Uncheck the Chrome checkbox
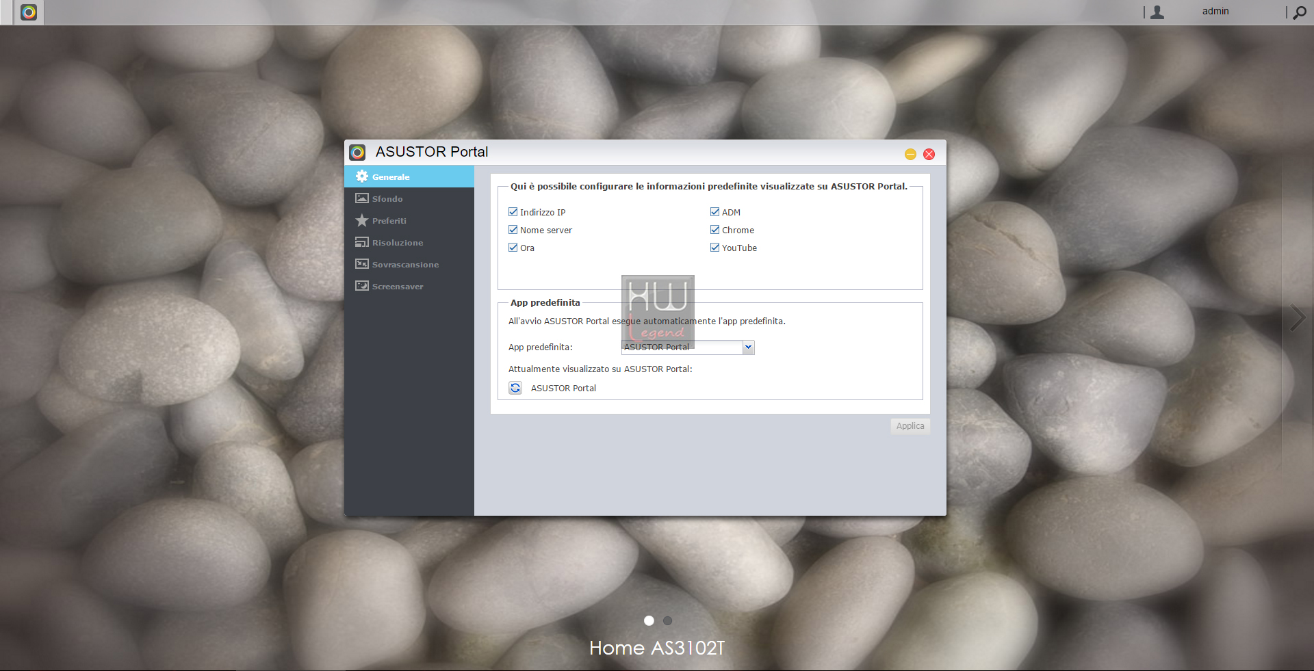This screenshot has height=671, width=1314. (x=715, y=230)
